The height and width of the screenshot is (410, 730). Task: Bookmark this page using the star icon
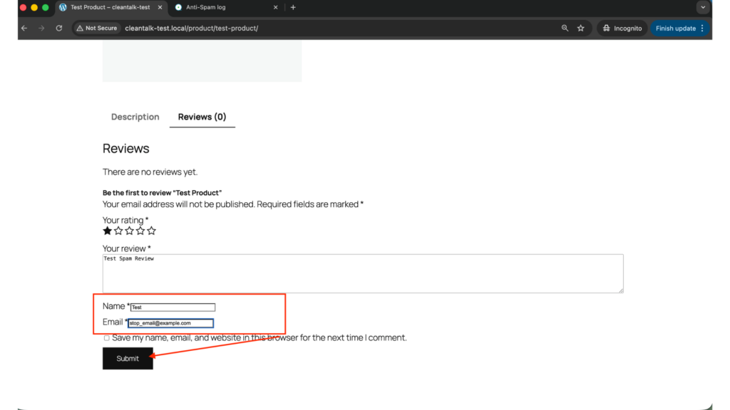tap(580, 28)
